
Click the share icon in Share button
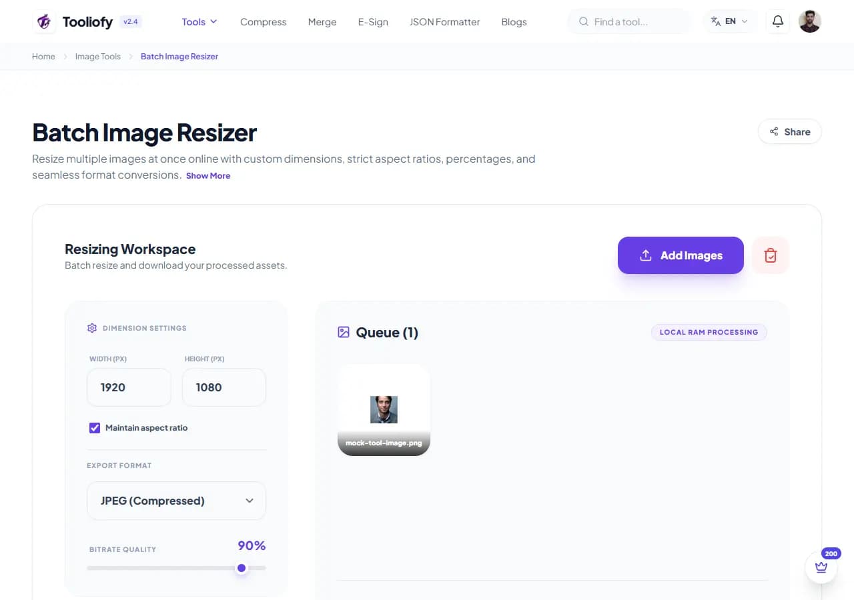(774, 131)
